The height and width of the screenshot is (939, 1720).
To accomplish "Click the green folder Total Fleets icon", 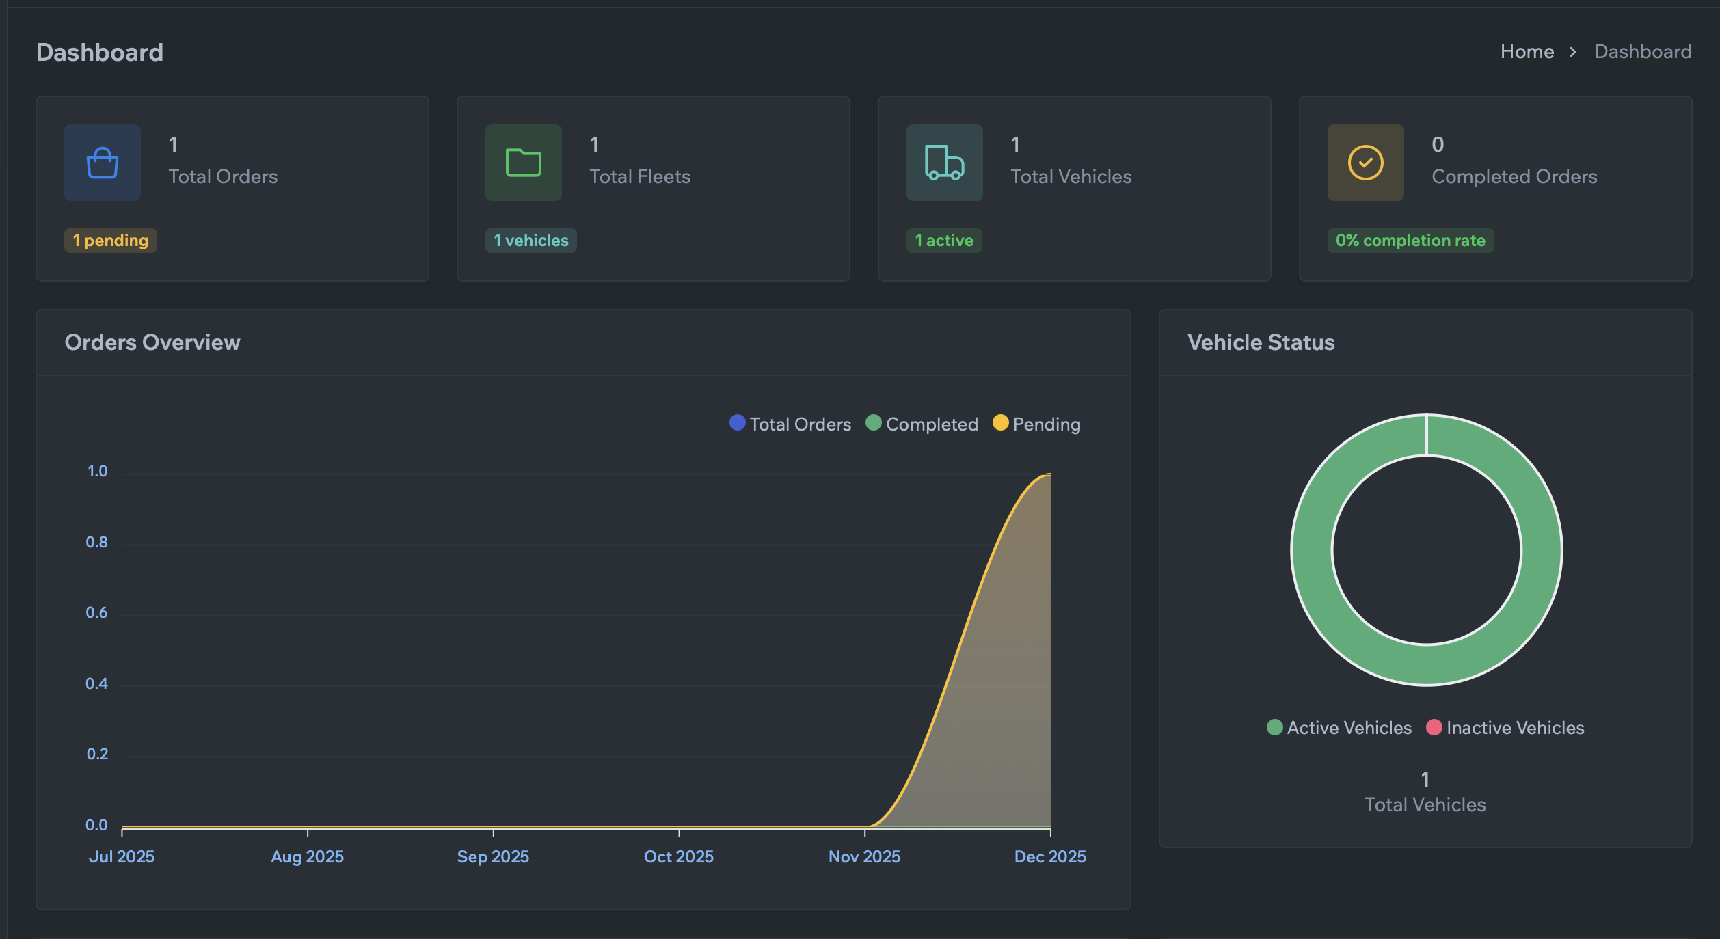I will [x=524, y=163].
